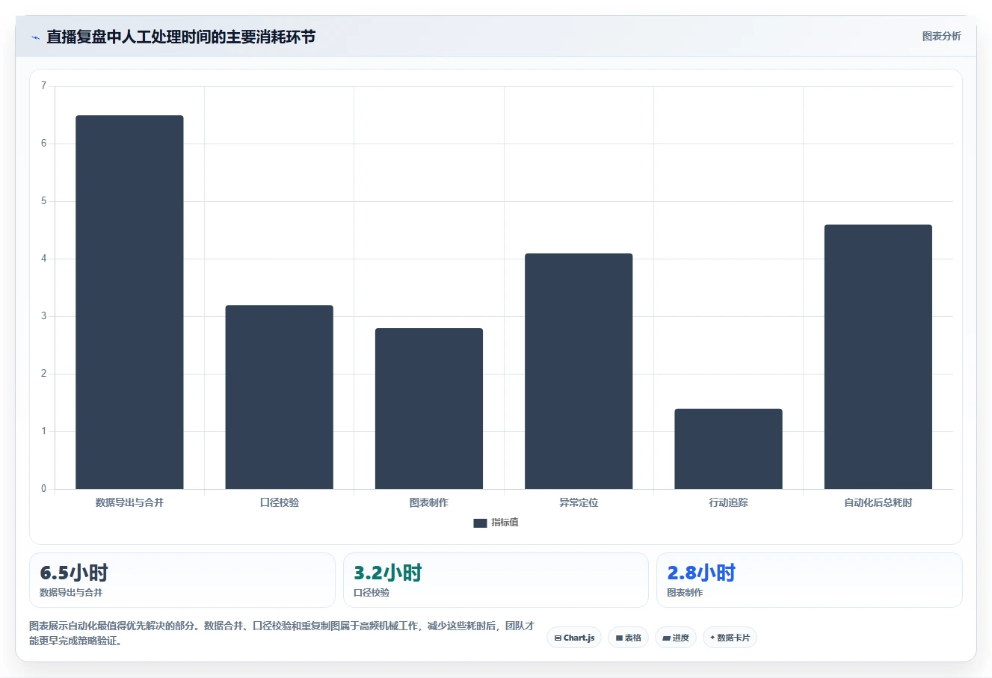992x678 pixels.
Task: Click the 图表制作 bar in the chart
Action: 429,408
